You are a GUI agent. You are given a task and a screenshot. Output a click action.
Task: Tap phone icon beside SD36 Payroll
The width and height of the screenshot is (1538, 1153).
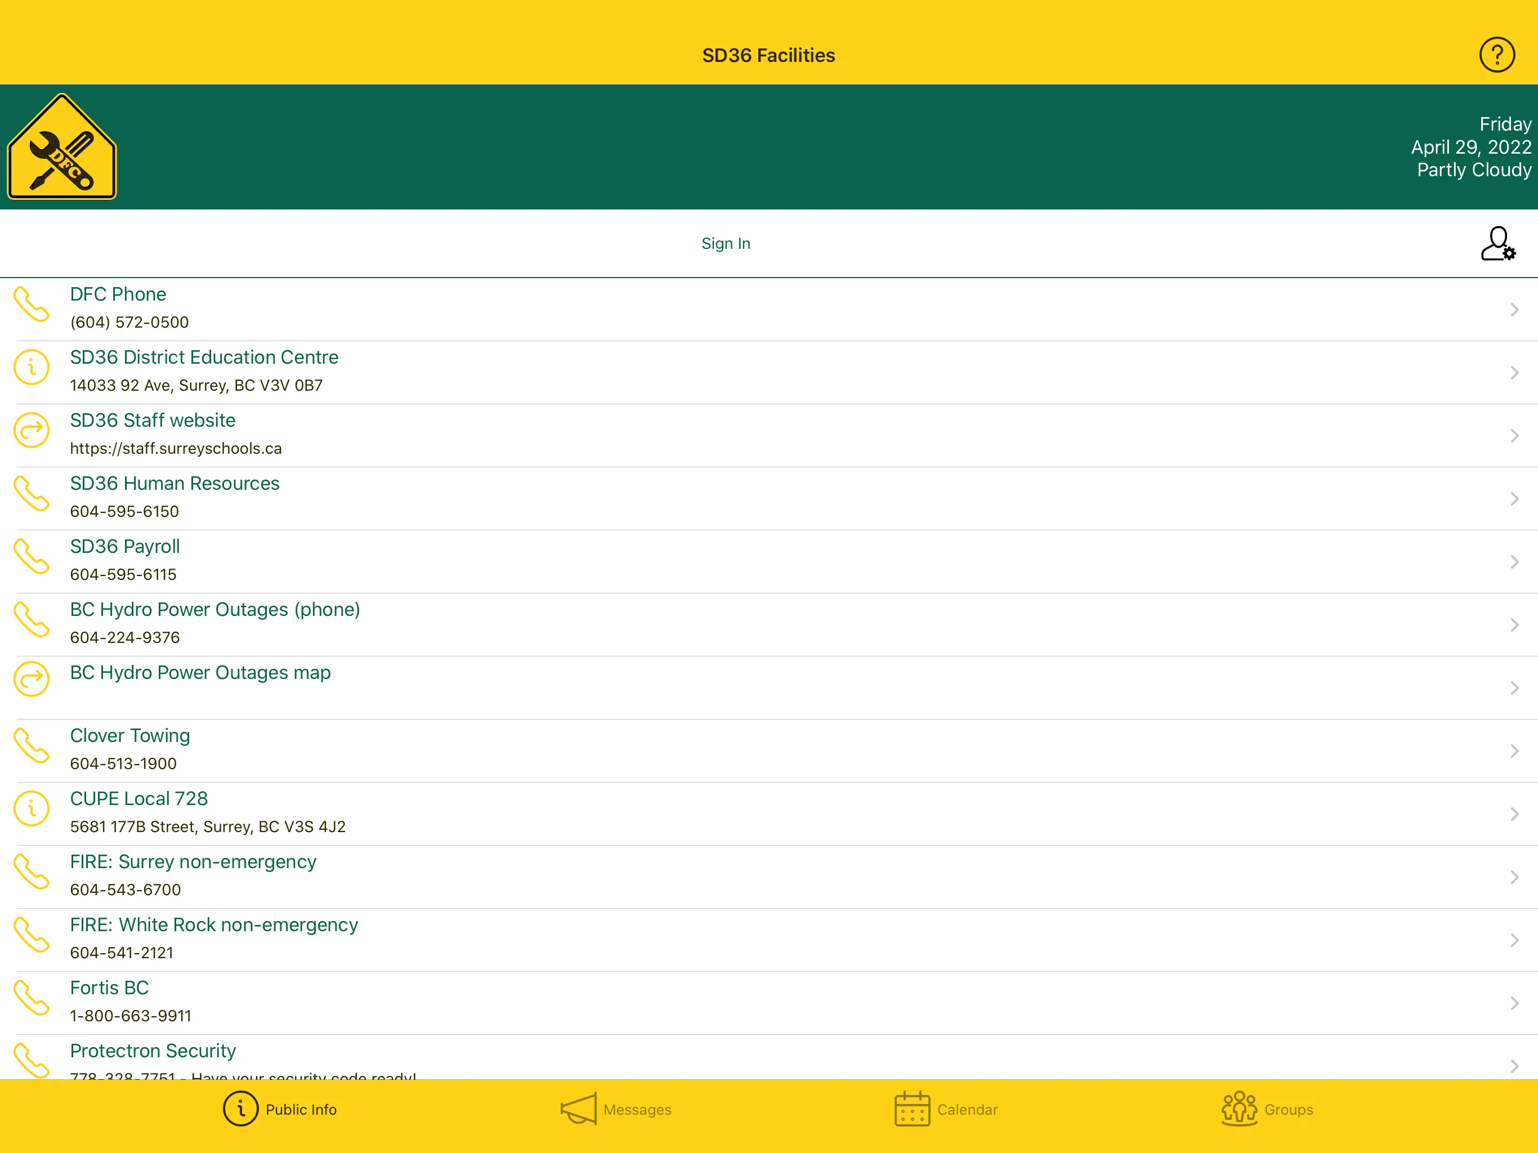(x=32, y=556)
